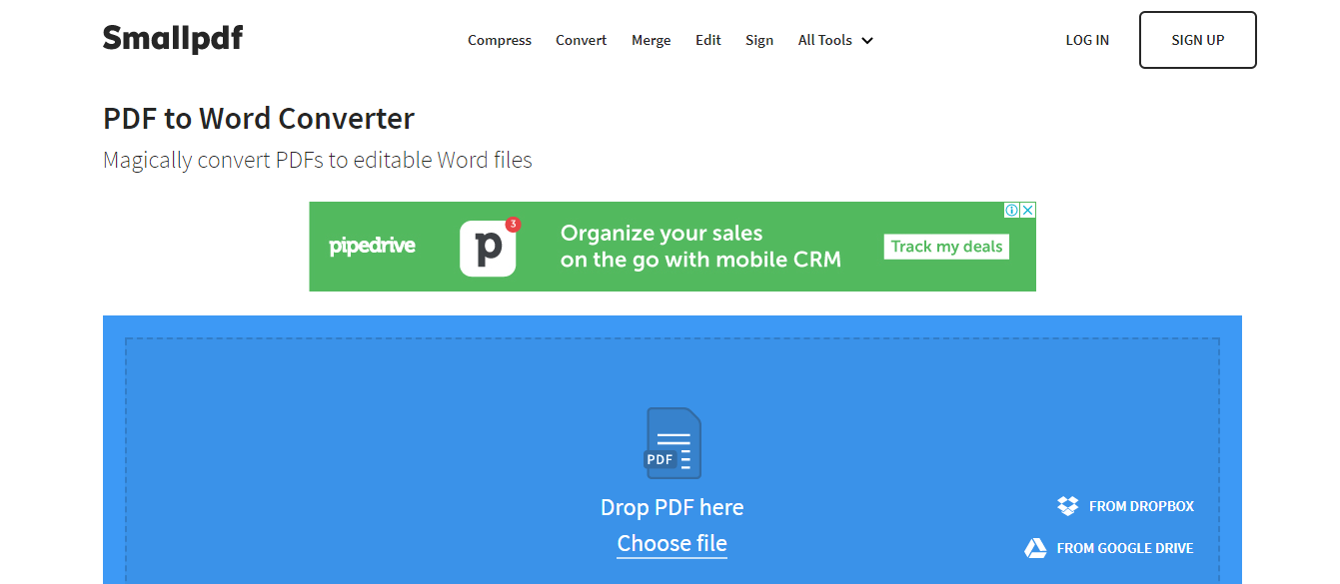Viewport: 1340px width, 584px height.
Task: Click the Smallpdf logo
Action: (x=172, y=39)
